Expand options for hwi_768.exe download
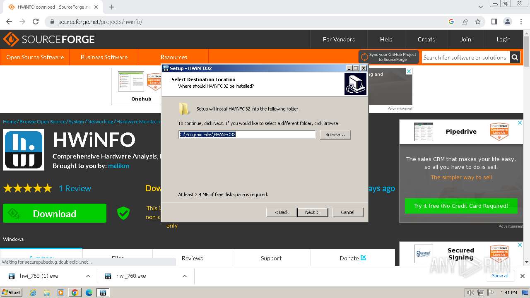This screenshot has width=530, height=298. tap(185, 276)
